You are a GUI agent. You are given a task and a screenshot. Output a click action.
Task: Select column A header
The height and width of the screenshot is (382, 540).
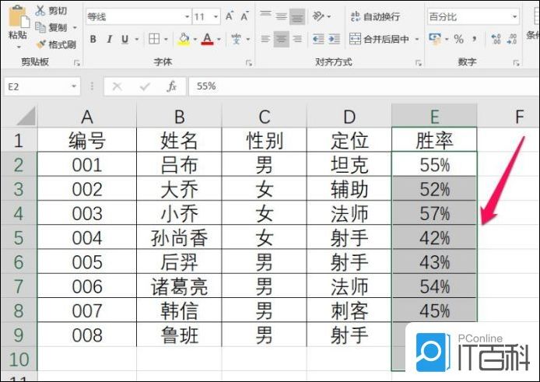(x=87, y=116)
